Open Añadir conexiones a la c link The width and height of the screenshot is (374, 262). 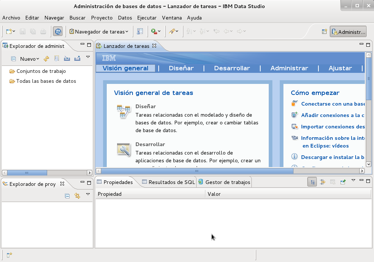coord(333,116)
